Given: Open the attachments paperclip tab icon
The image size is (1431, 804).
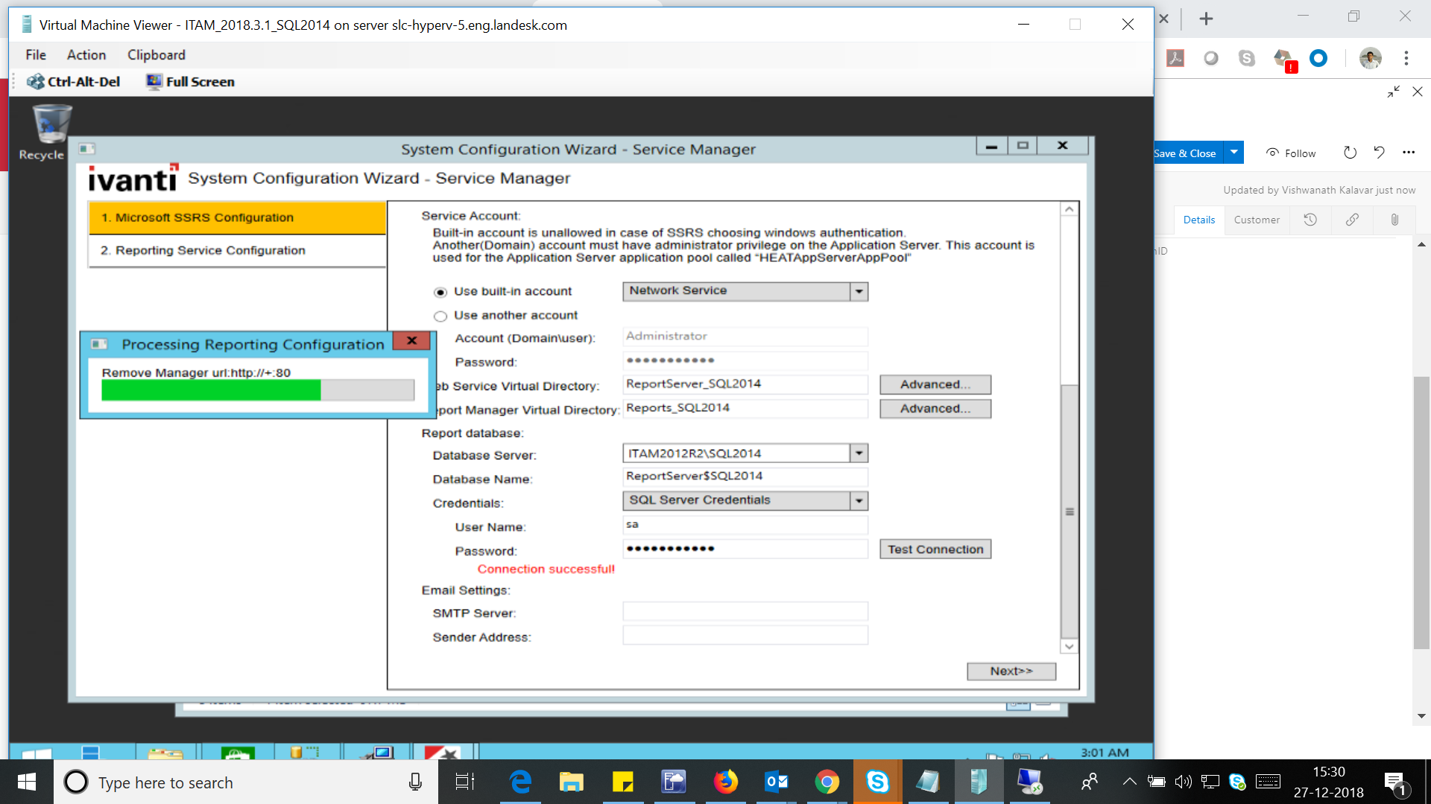Looking at the screenshot, I should pos(1394,220).
